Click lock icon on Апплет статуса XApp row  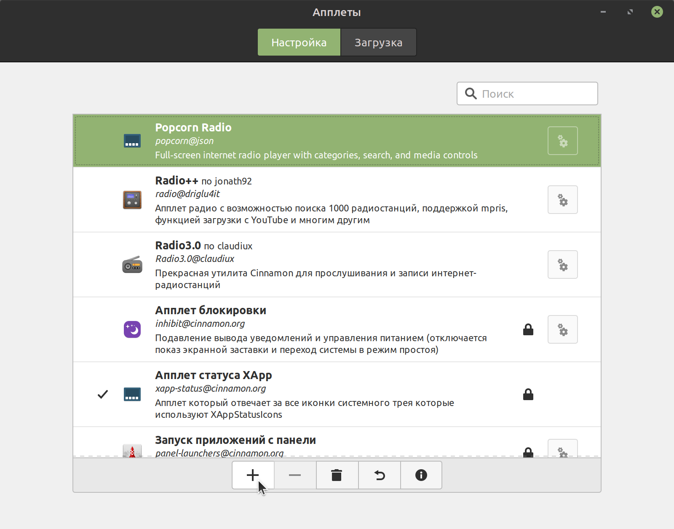tap(528, 394)
